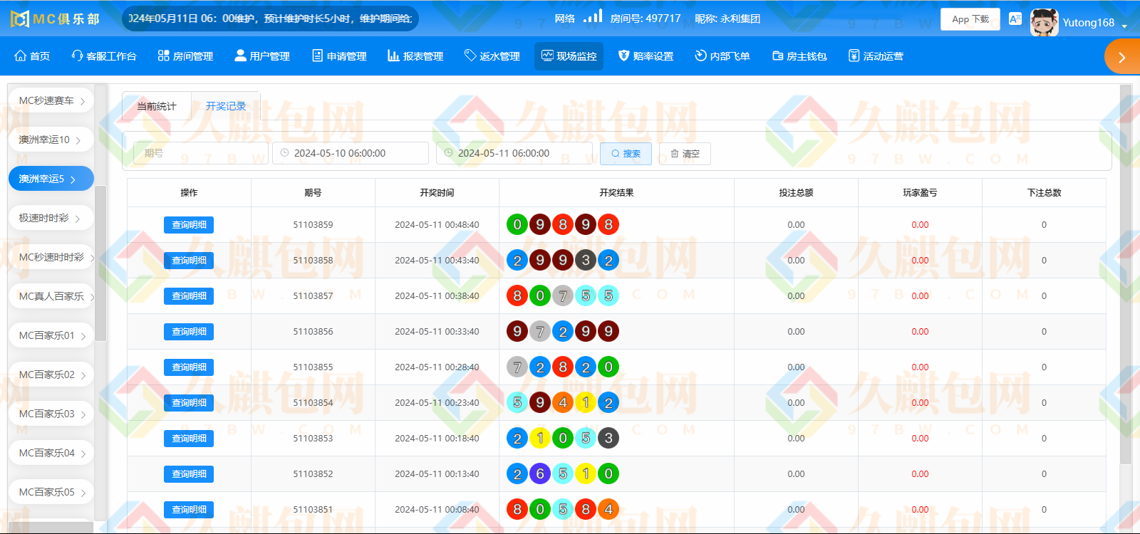The width and height of the screenshot is (1140, 534).
Task: Expand MC真人百家乐 sidebar item
Action: point(51,296)
